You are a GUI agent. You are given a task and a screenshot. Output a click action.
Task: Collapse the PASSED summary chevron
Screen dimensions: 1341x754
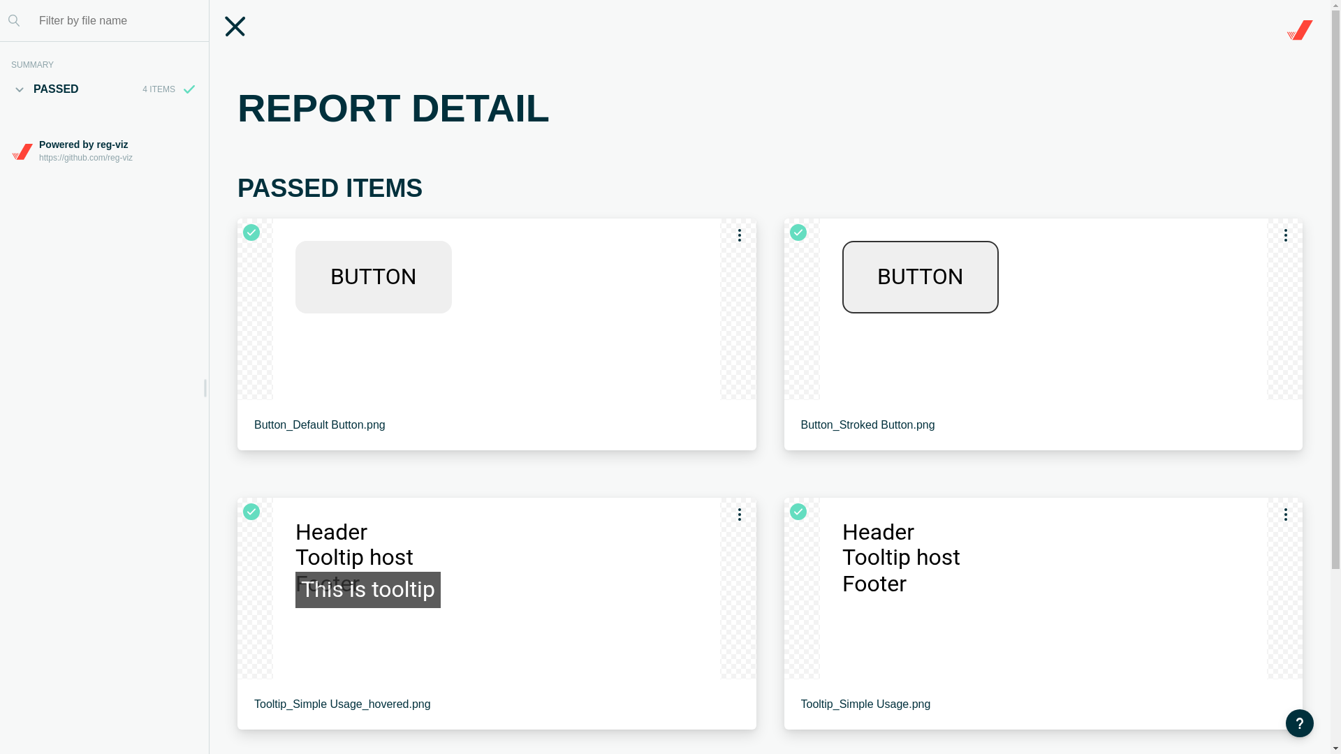(20, 89)
